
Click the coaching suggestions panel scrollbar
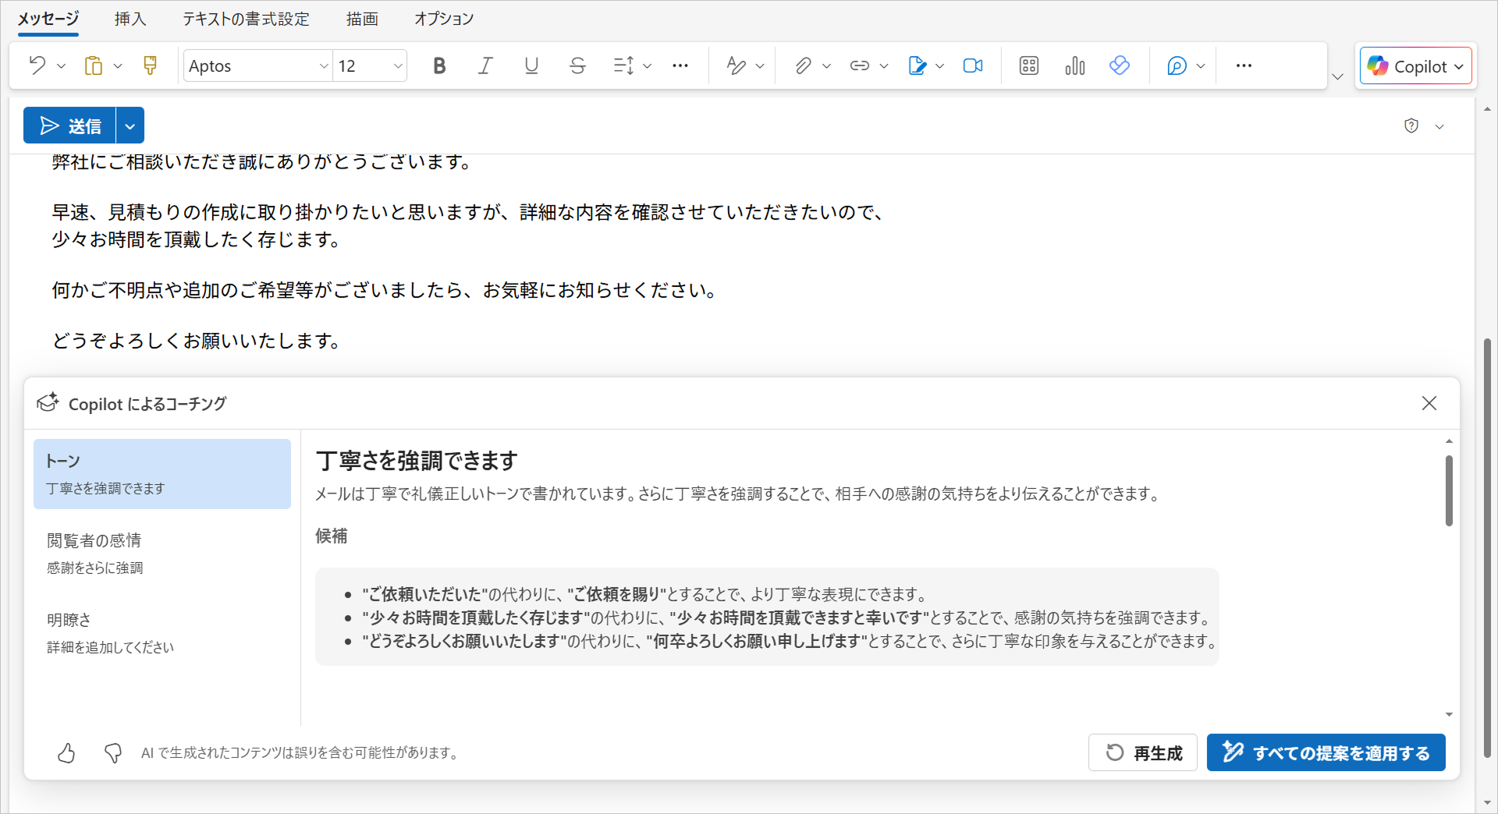point(1449,491)
